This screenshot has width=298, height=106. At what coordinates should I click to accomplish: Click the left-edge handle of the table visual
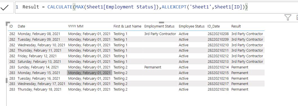pos(7,80)
